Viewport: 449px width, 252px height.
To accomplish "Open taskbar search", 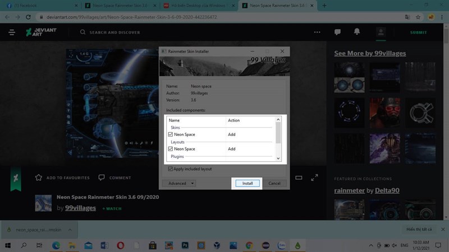I will coord(24,245).
